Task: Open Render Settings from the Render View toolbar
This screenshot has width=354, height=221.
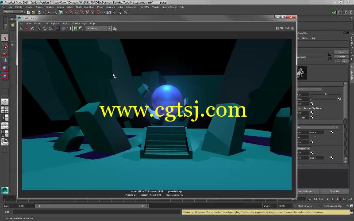Action: coord(51,28)
